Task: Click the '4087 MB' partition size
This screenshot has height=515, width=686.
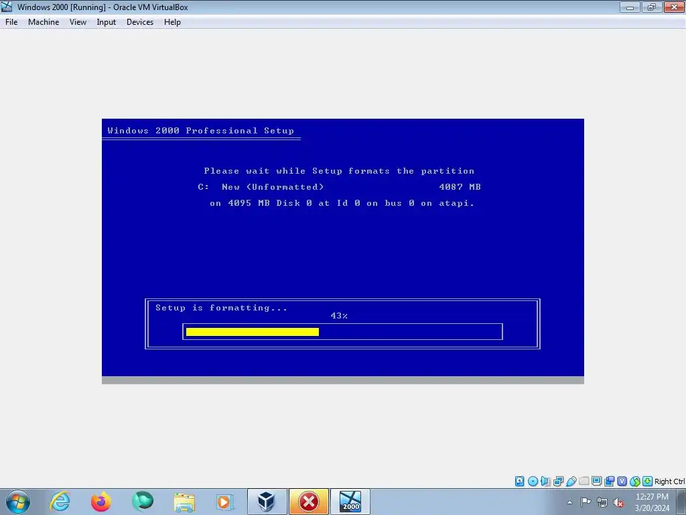Action: click(x=460, y=187)
